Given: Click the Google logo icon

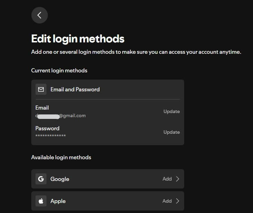Looking at the screenshot, I should (41, 179).
